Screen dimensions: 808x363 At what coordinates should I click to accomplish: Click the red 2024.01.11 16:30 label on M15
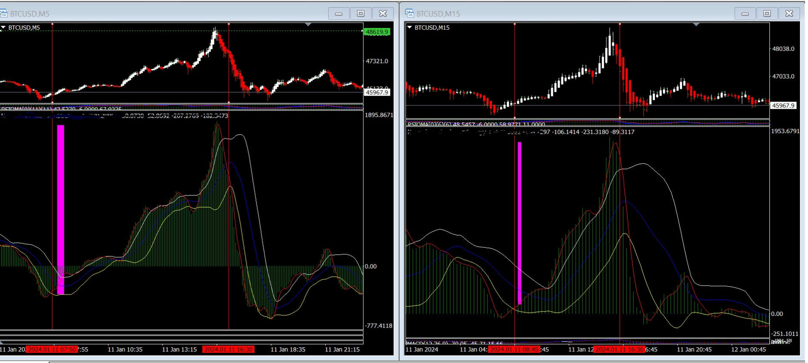(620, 349)
